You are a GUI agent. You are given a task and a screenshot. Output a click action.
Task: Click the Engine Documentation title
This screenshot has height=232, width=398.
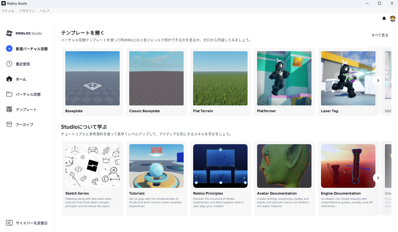pos(341,193)
